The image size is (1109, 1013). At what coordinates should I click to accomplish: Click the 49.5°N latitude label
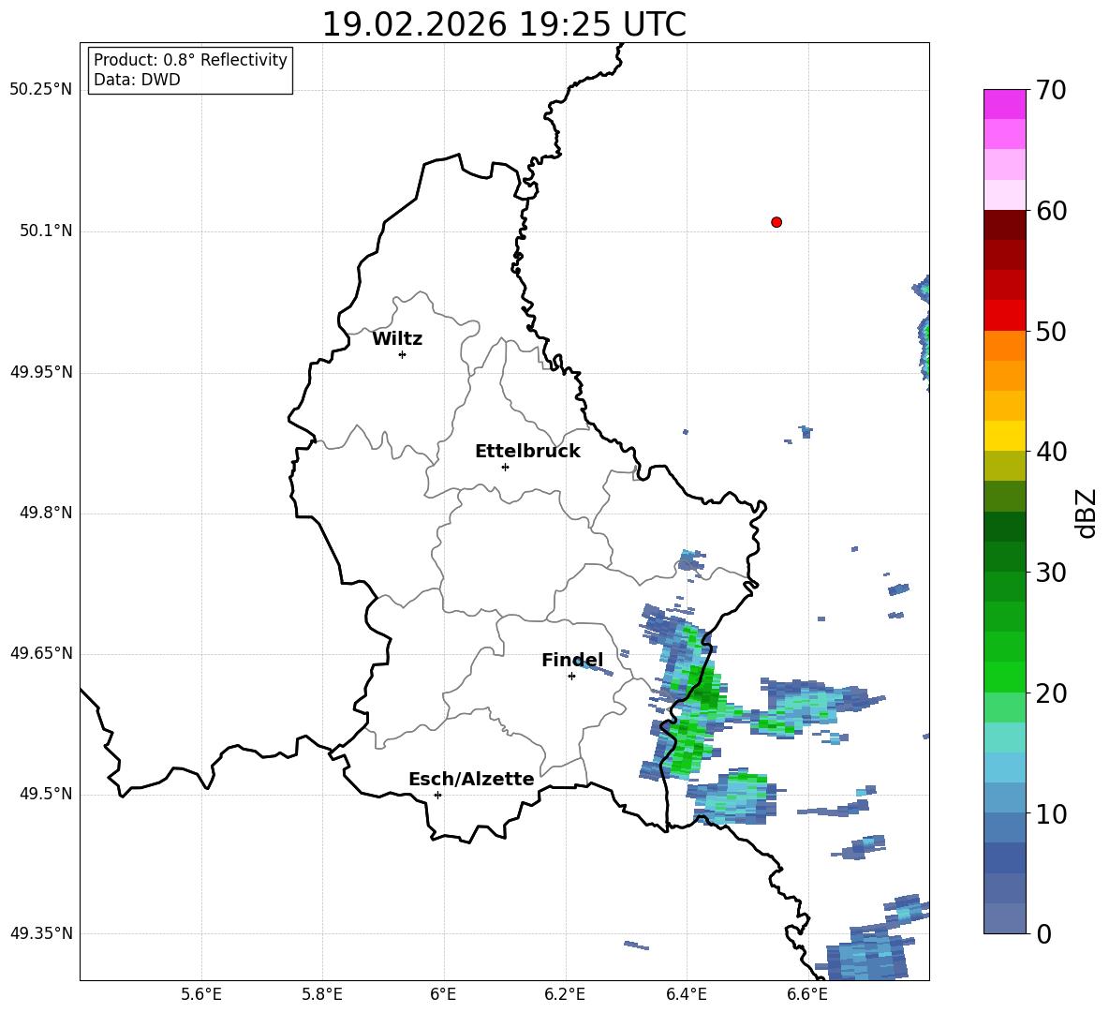pos(46,794)
